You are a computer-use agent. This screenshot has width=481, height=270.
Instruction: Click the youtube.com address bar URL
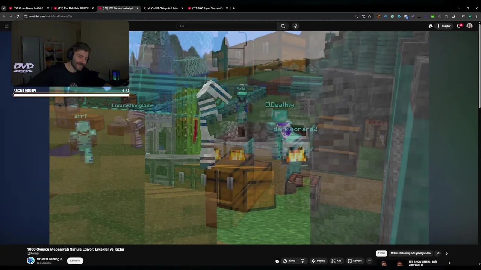click(x=51, y=16)
